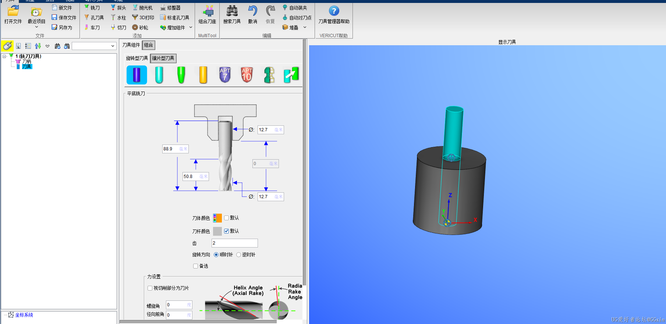Open Tool Manager Help (刀具管理器帮助)
Viewport: 666px width, 324px height.
pyautogui.click(x=334, y=15)
